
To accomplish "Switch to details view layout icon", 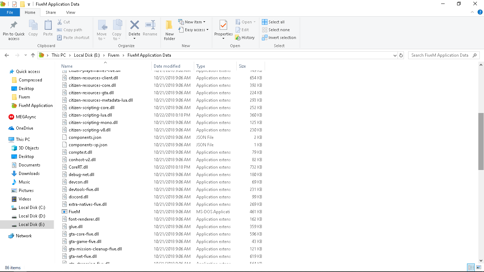I will [x=471, y=267].
